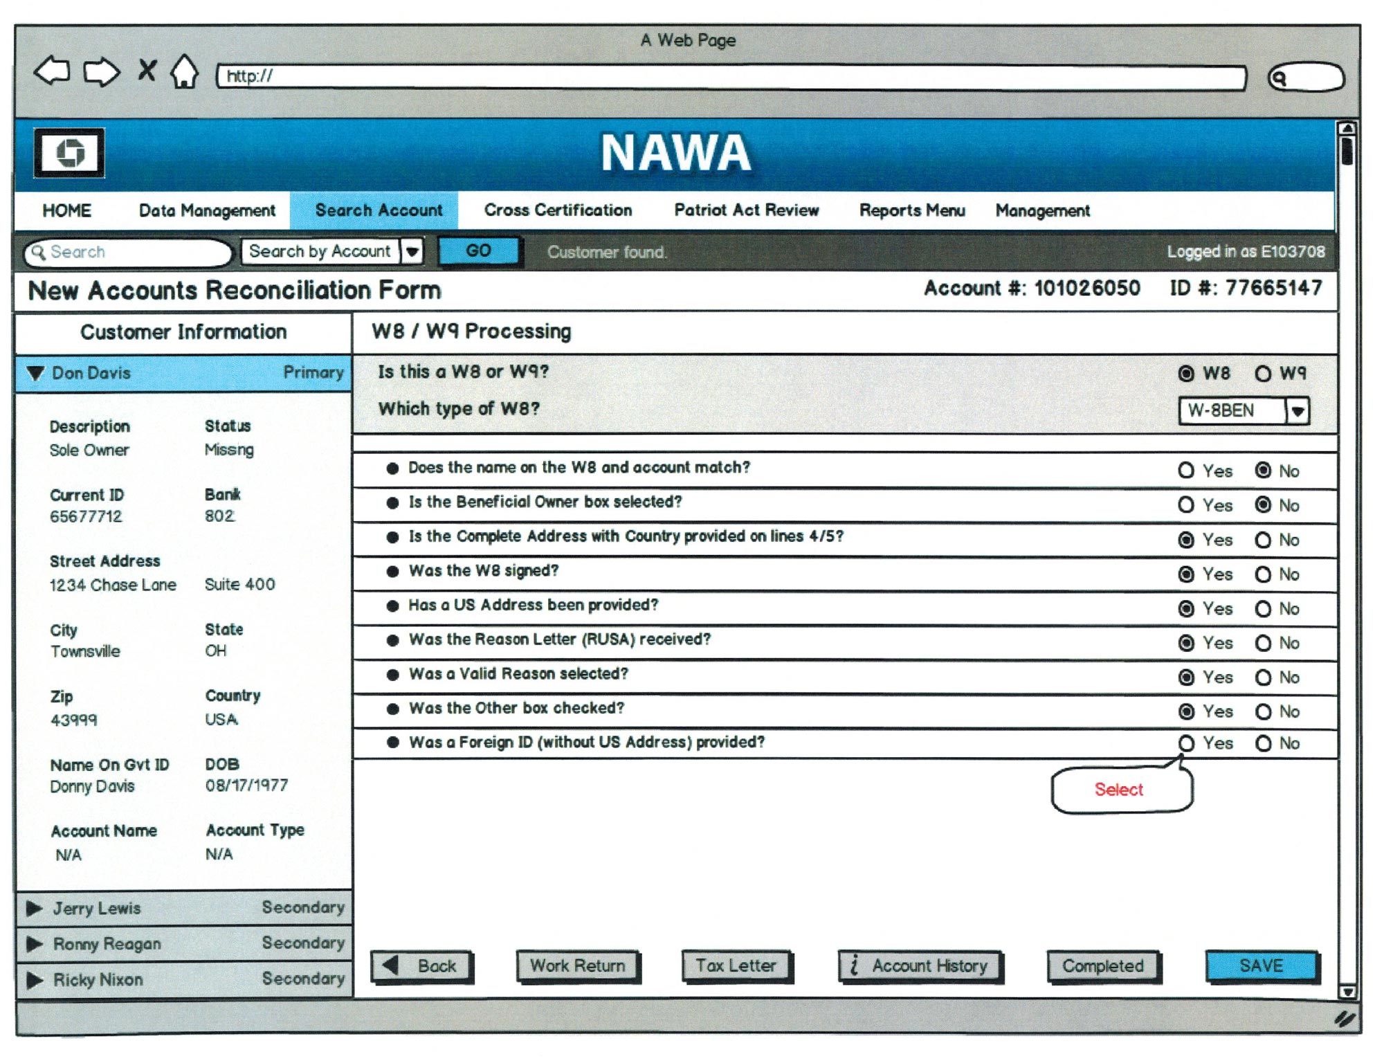The image size is (1384, 1063).
Task: Open the Patriot Act Review menu
Action: 747,210
